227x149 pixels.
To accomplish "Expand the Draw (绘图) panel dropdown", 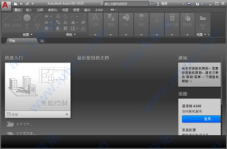I will 28,34.
